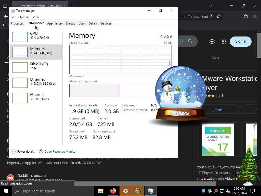Click the Google Lens image search icon
Screen dimensions: 261x196
pyautogui.click(x=180, y=41)
